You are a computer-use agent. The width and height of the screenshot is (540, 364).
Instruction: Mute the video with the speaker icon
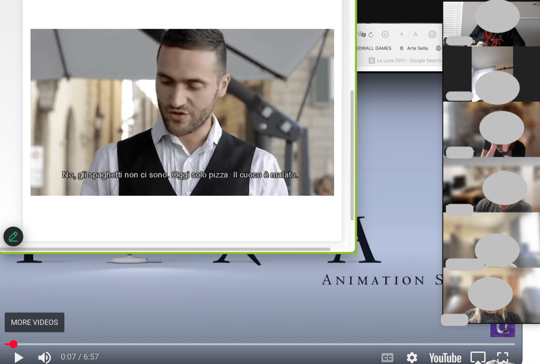[44, 358]
